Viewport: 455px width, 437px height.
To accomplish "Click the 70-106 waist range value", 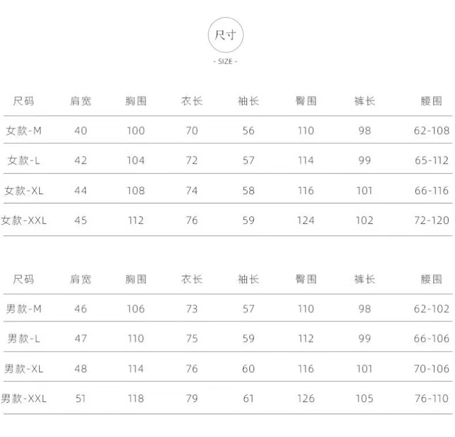I will pos(431,368).
